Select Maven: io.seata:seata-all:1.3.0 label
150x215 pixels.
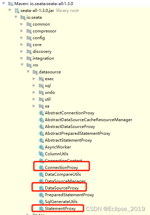[44, 4]
